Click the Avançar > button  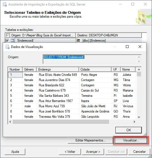(93, 152)
